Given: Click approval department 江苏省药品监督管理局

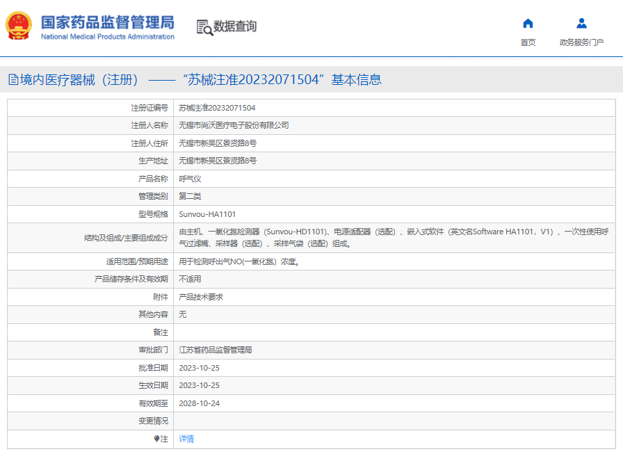Looking at the screenshot, I should pyautogui.click(x=216, y=350).
